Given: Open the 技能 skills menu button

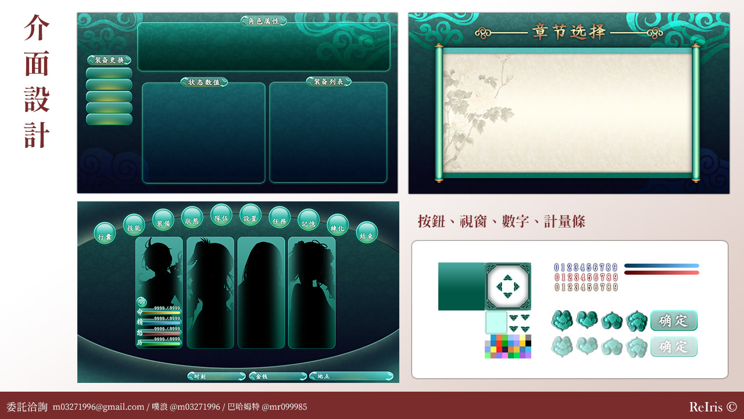Looking at the screenshot, I should 134,225.
